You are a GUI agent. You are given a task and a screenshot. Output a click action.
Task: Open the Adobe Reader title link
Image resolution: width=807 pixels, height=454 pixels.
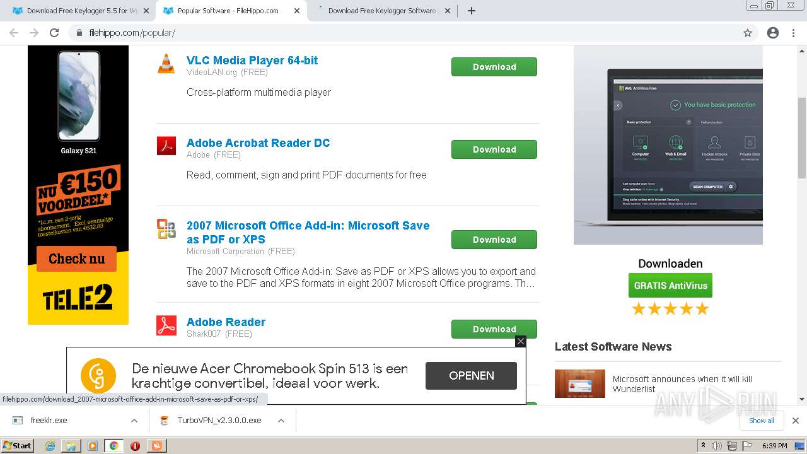[226, 322]
